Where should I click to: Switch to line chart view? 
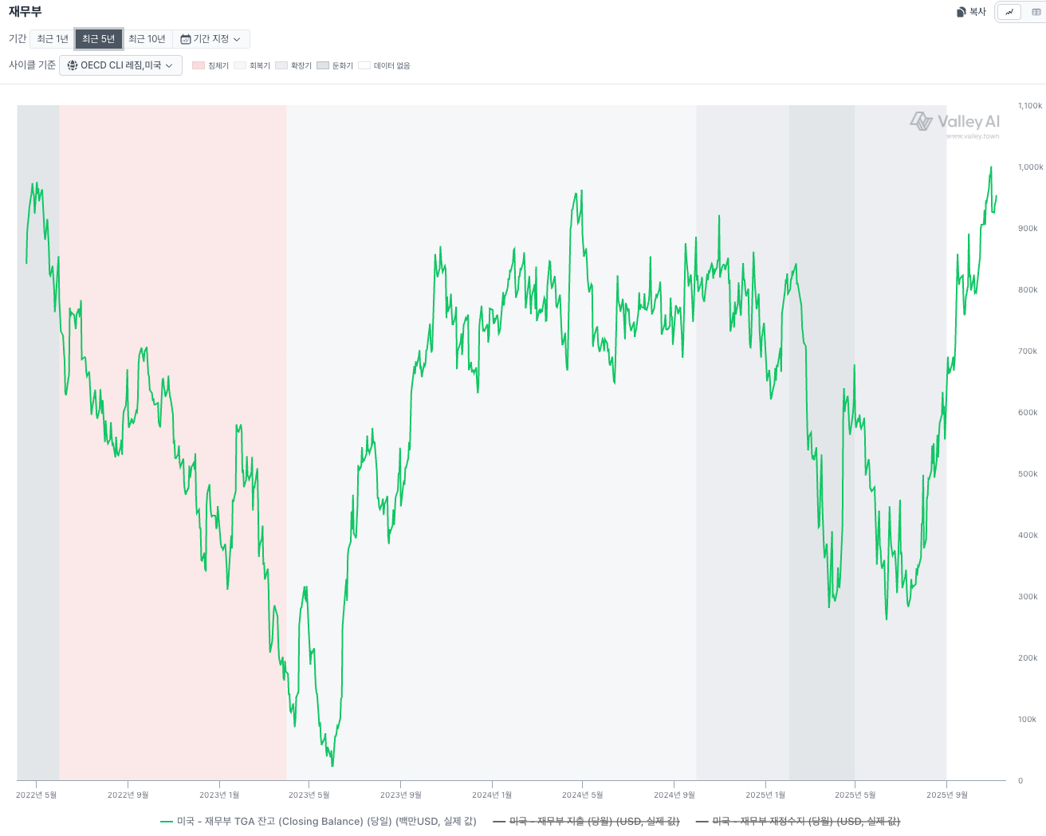point(1009,12)
